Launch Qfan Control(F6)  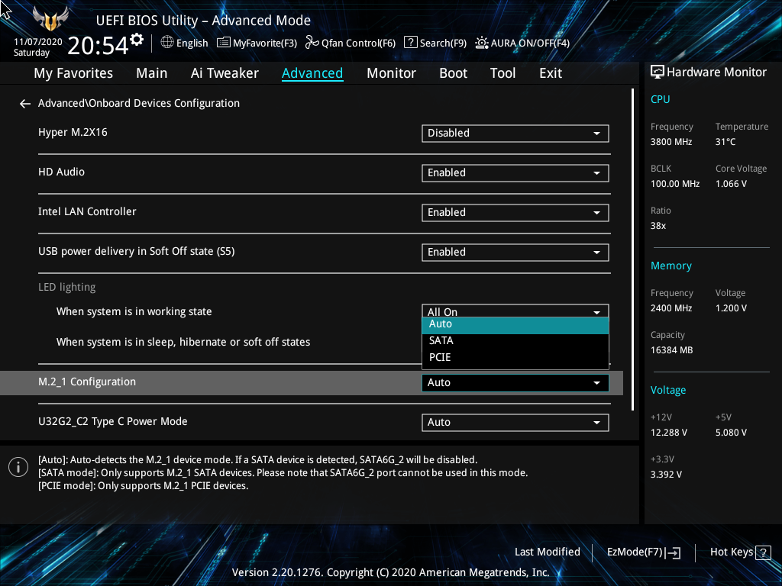[x=350, y=43]
